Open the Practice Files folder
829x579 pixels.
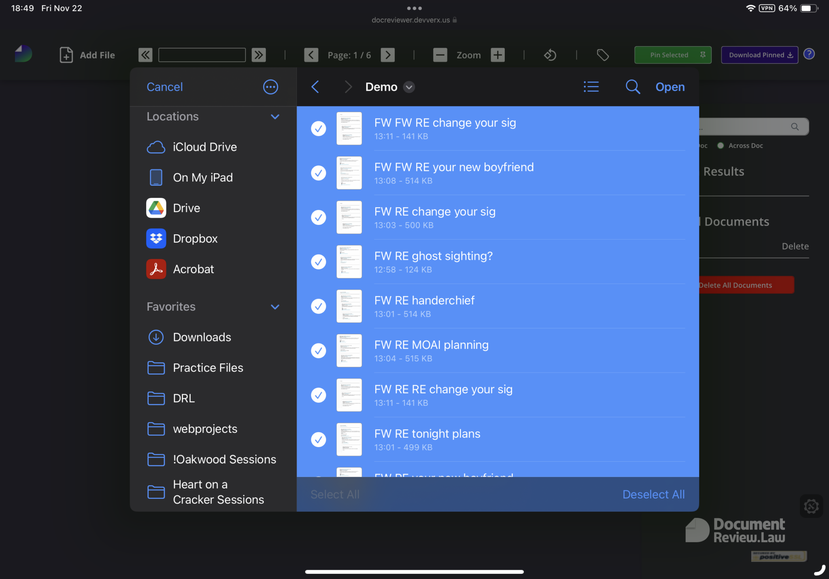[x=208, y=368]
